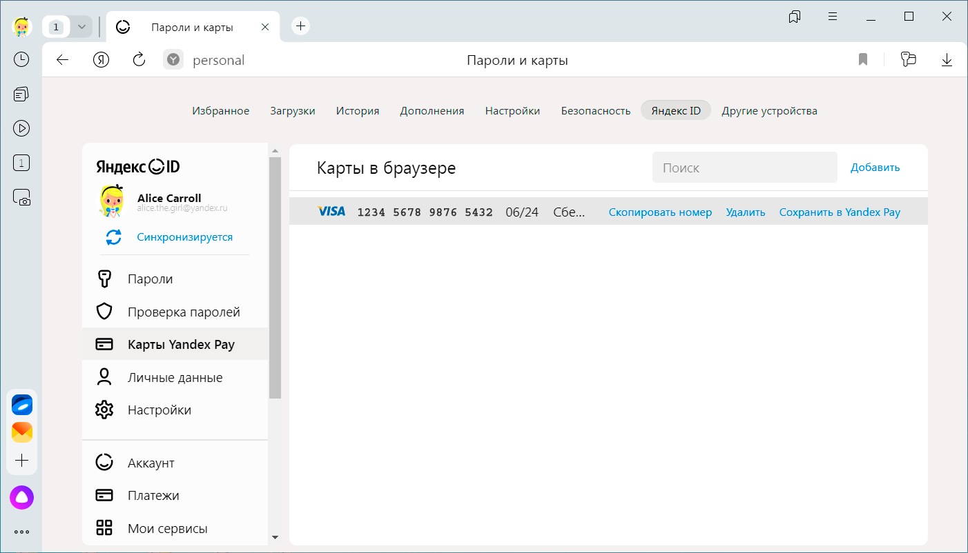Click Скопировать номер link
Screen dimensions: 968x553
[660, 212]
